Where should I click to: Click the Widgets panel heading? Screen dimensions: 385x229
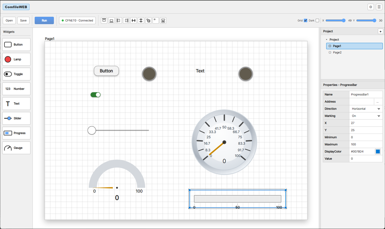(x=9, y=32)
